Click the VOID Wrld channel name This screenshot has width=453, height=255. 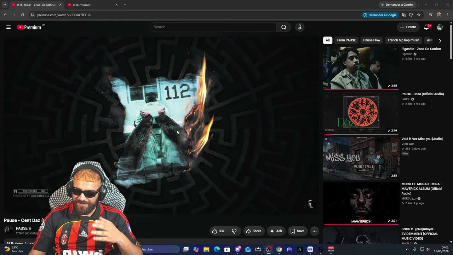(408, 144)
